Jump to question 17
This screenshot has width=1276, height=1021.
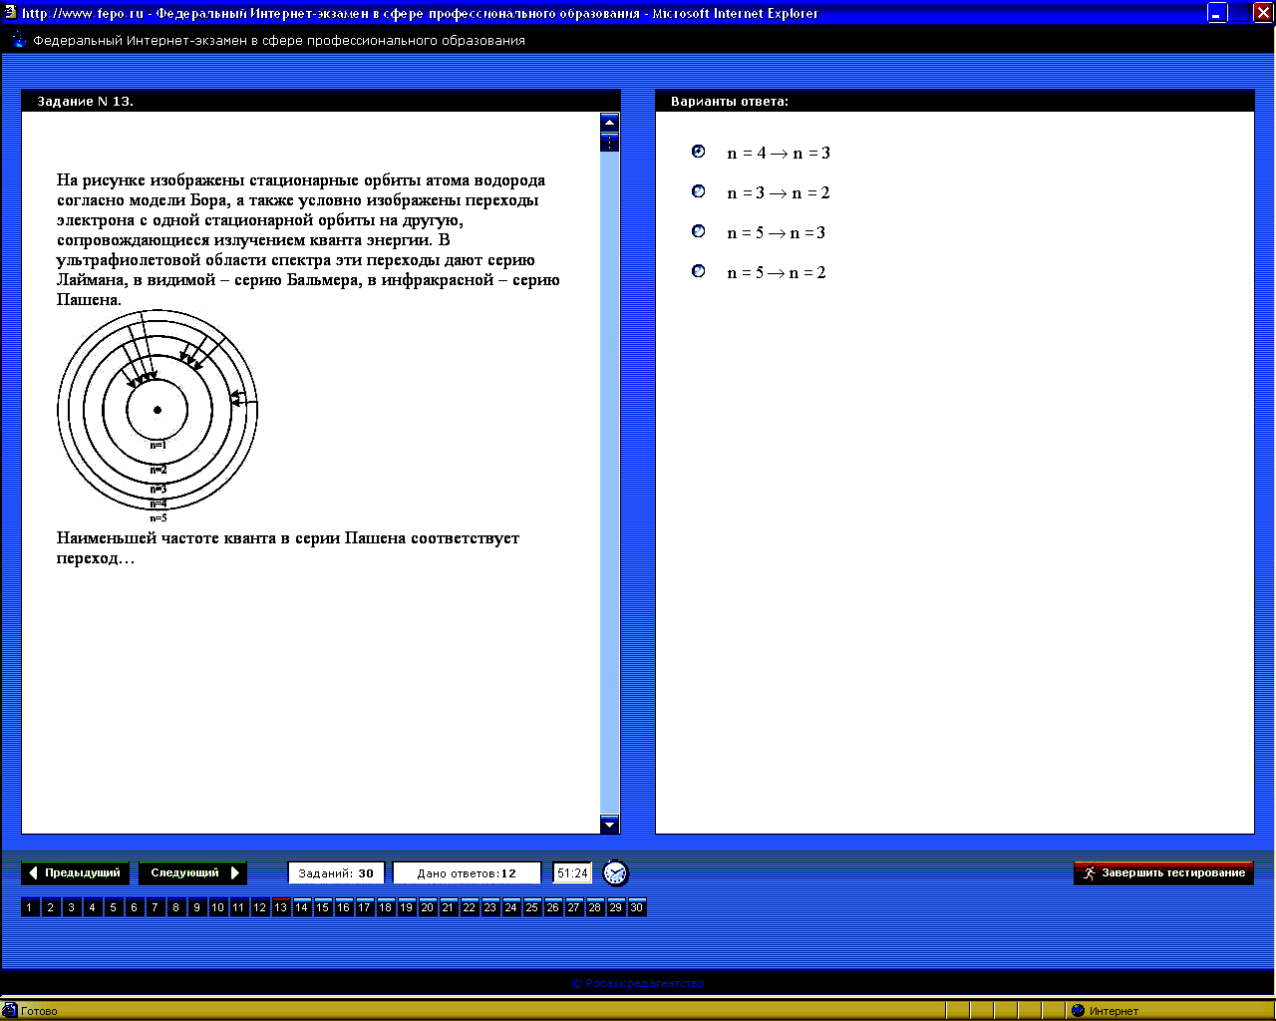(x=364, y=907)
